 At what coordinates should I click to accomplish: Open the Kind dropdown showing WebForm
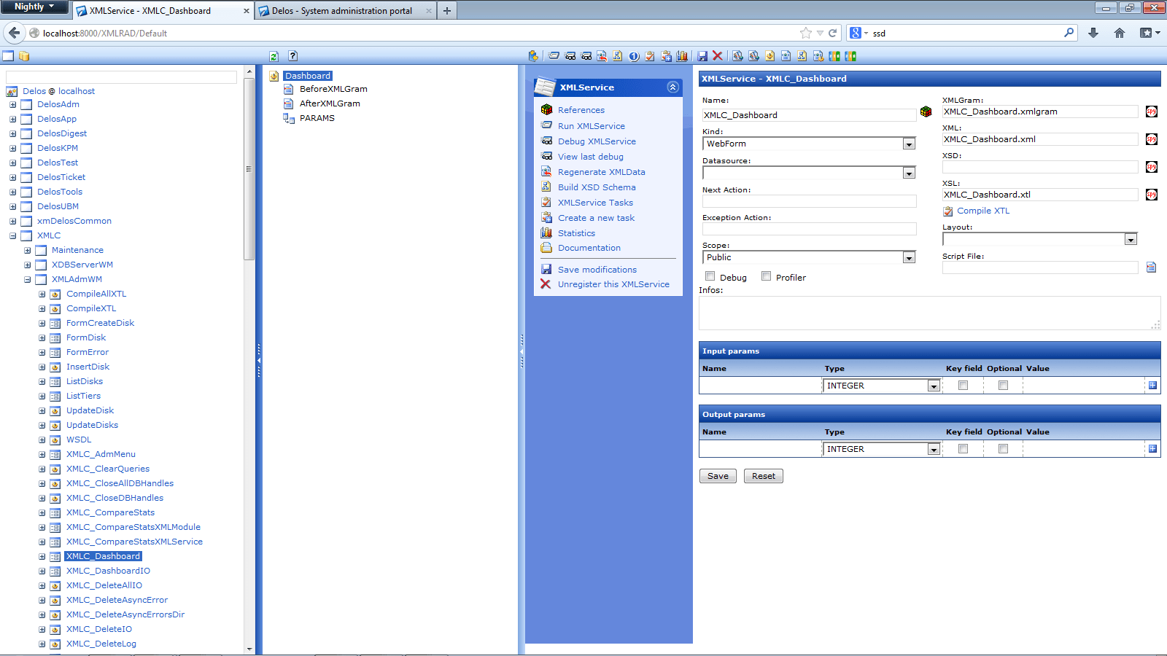point(908,144)
